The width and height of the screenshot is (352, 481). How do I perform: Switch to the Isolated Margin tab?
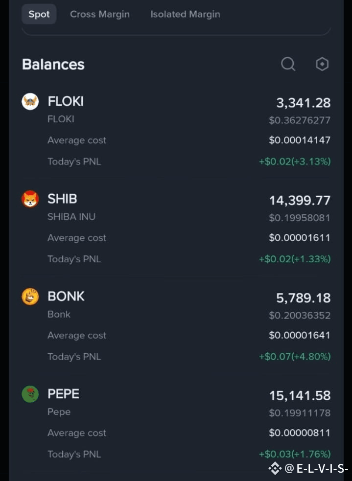[186, 14]
